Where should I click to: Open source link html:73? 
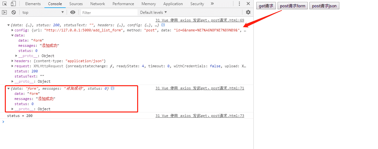(x=200, y=116)
